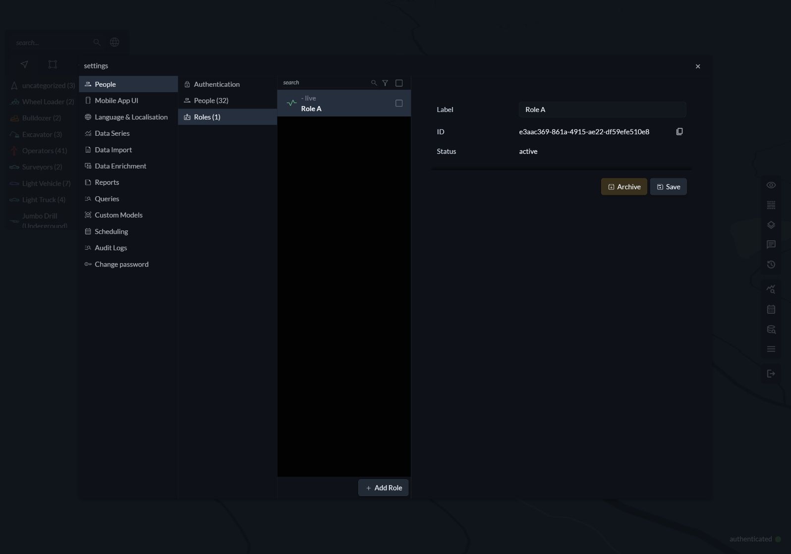
Task: Click the eye icon in right sidebar
Action: coord(771,185)
